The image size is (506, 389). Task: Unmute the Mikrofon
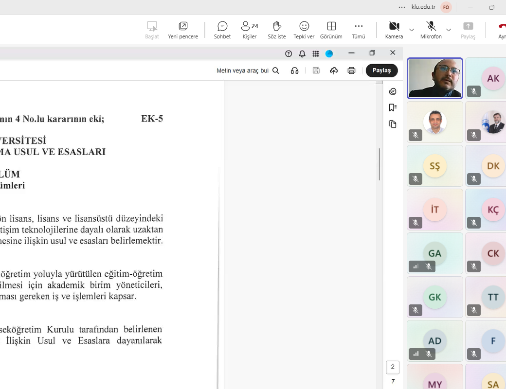(x=431, y=30)
